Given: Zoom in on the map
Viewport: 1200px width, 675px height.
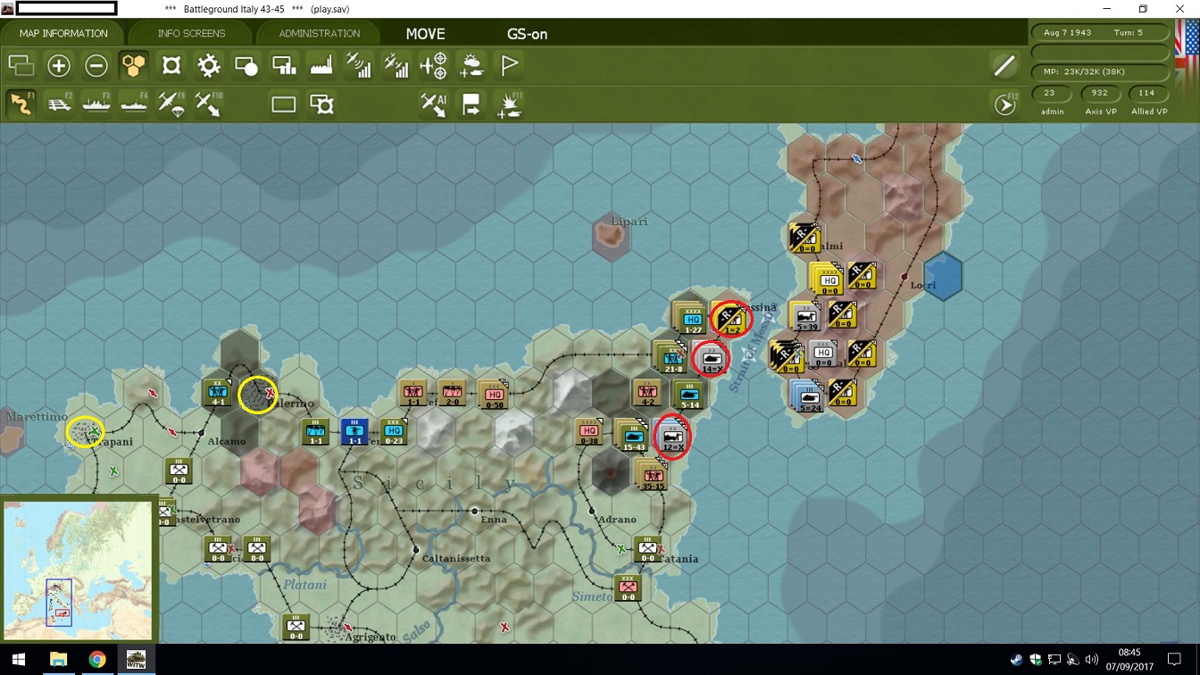Looking at the screenshot, I should point(59,65).
